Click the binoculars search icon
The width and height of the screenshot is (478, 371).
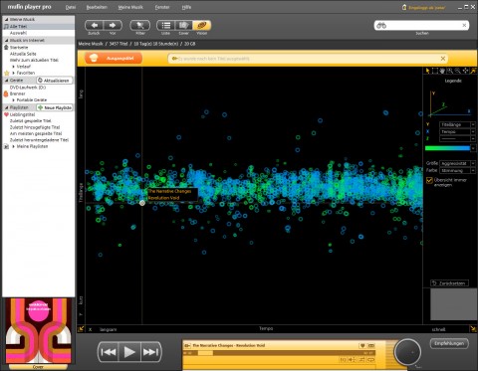pyautogui.click(x=381, y=26)
